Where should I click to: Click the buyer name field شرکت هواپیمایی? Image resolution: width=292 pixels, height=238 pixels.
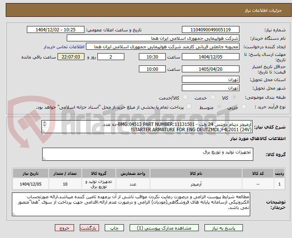pyautogui.click(x=153, y=38)
